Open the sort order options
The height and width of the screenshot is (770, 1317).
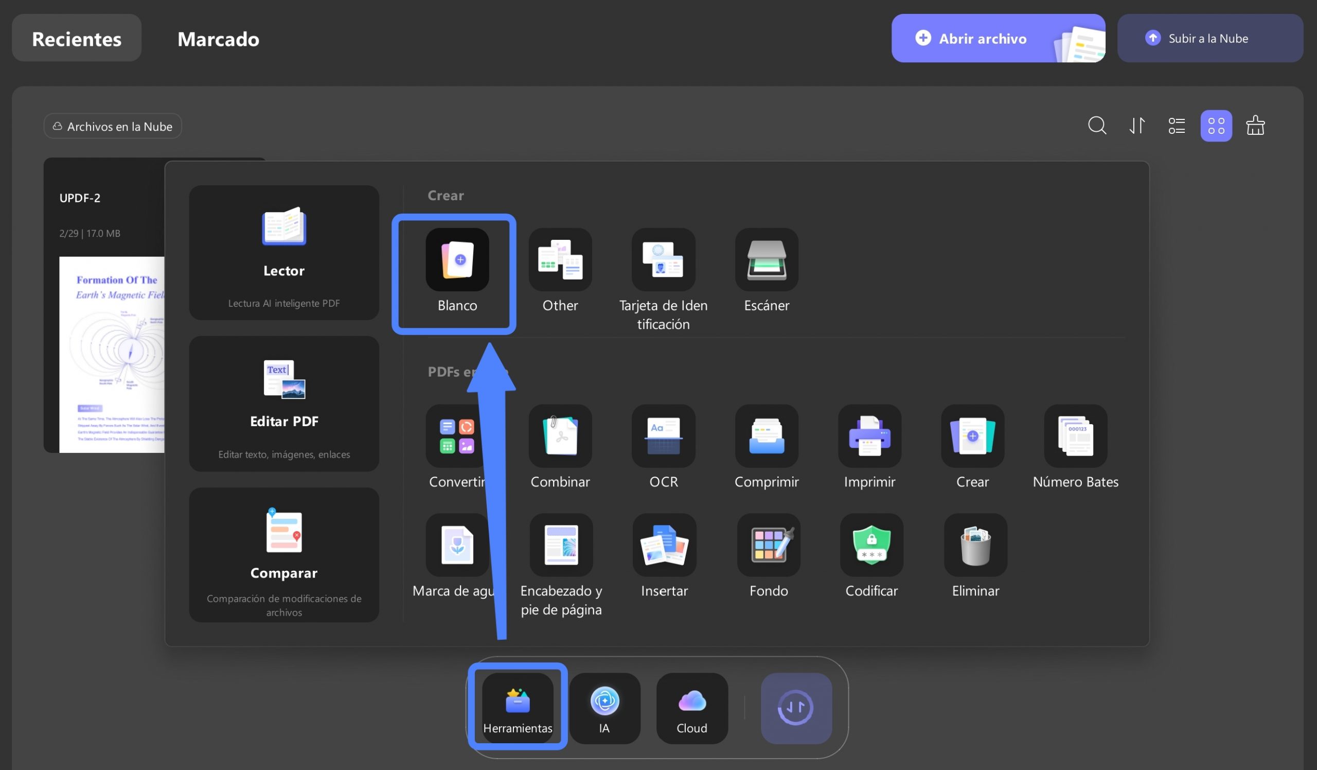coord(1137,126)
